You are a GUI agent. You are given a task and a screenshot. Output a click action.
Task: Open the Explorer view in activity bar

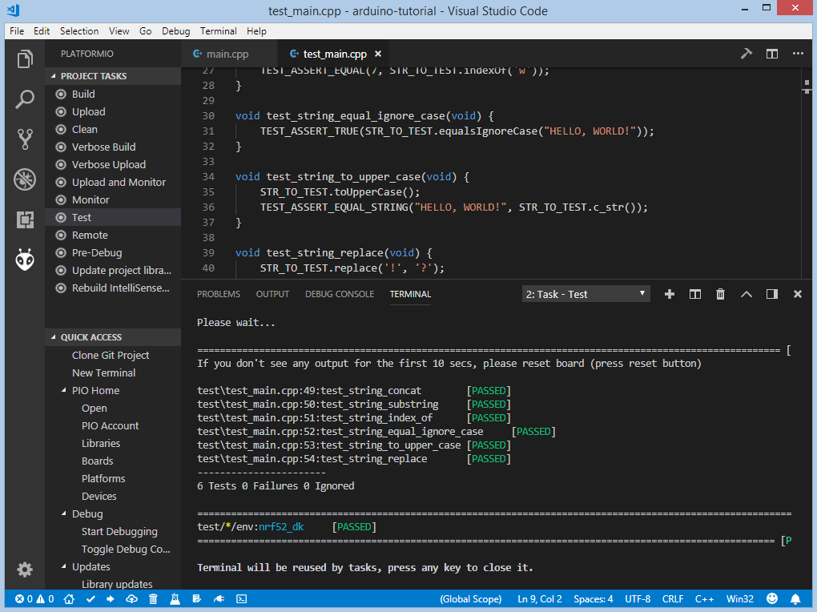pyautogui.click(x=25, y=59)
